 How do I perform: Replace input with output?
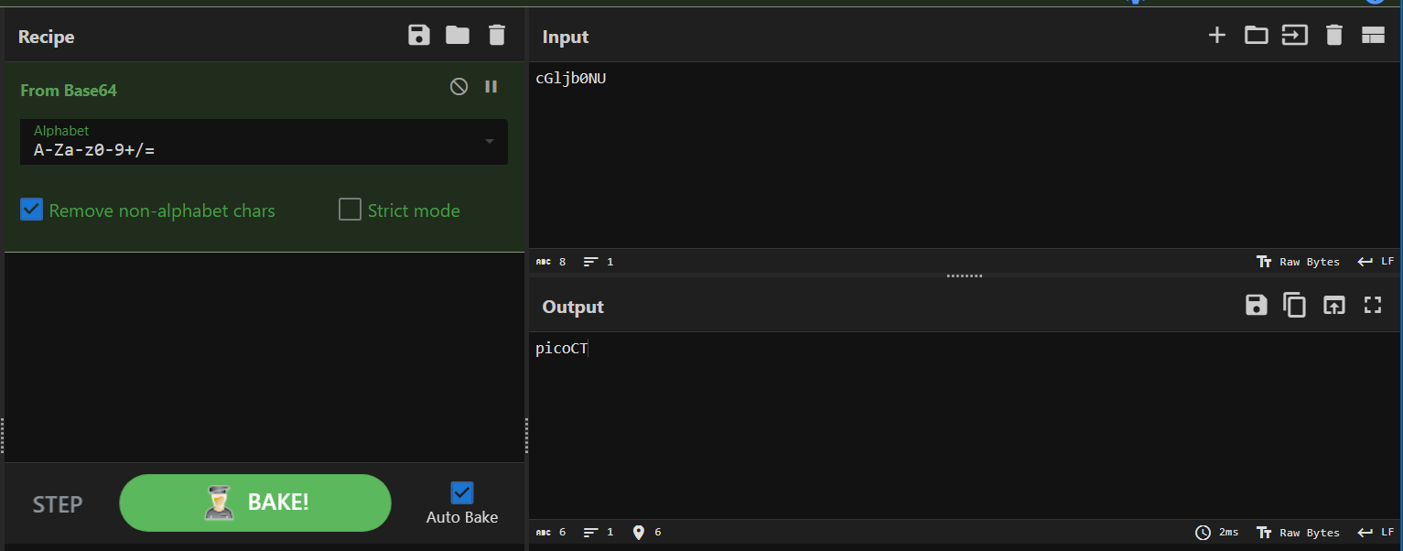click(x=1334, y=306)
